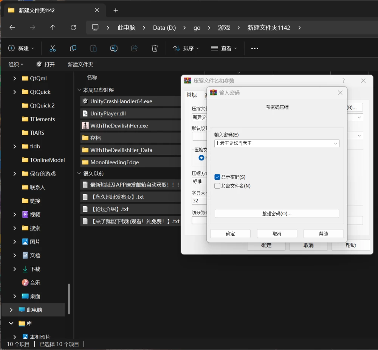Select the archive format radio button
The height and width of the screenshot is (350, 378).
click(x=201, y=158)
